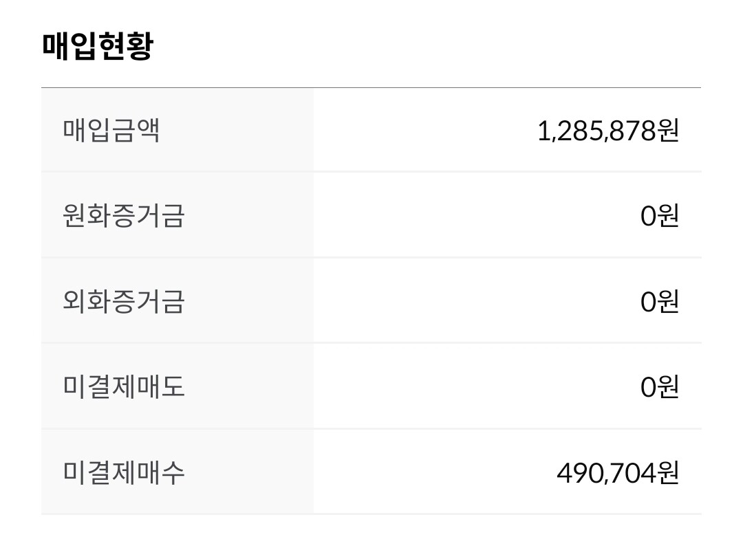
Task: Click the 미결제매도 value of 0원
Action: 659,386
